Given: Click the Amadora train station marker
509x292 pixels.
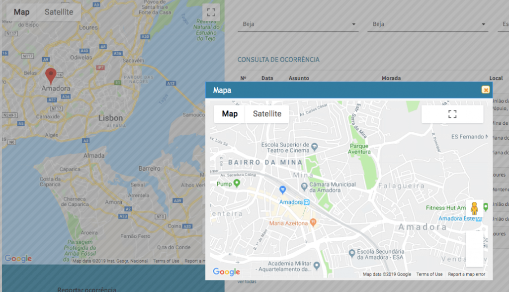Looking at the screenshot, I should pos(307,202).
